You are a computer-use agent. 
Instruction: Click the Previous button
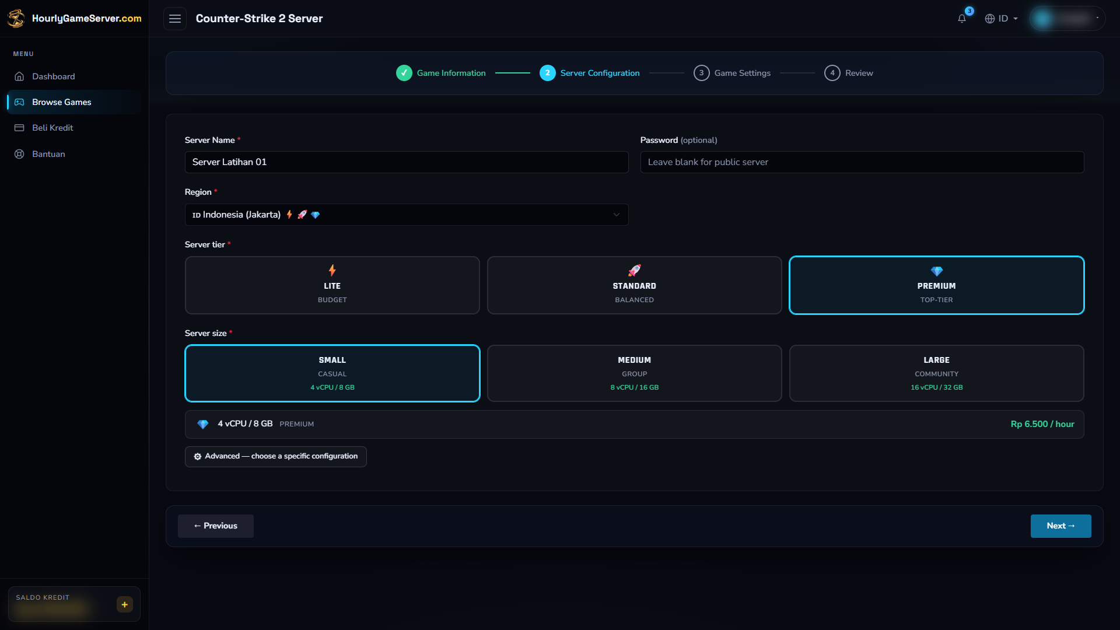click(x=216, y=526)
